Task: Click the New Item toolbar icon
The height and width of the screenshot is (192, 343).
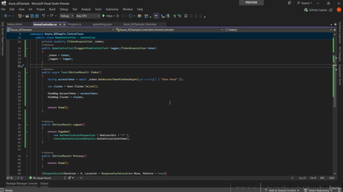Action: pyautogui.click(x=20, y=16)
